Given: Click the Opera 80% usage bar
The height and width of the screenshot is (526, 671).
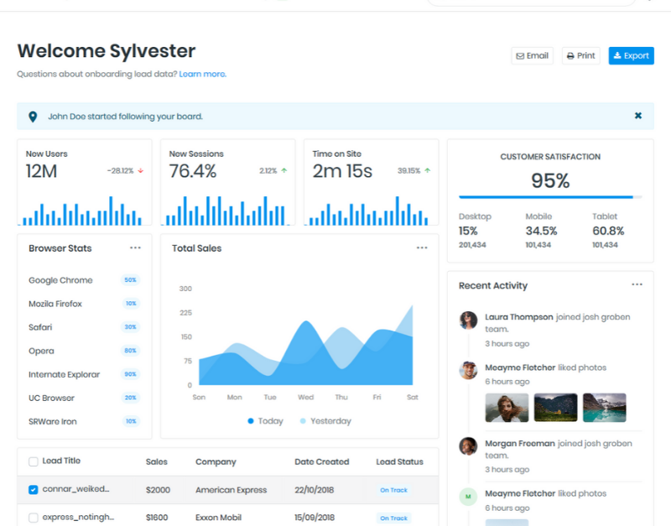Looking at the screenshot, I should click(x=128, y=351).
